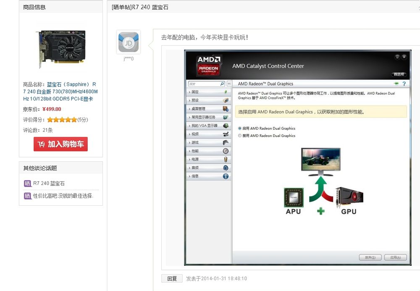Viewport: 420px width, 291px height.
Task: Click the green plus sign between APU and GPU
Action: tap(320, 211)
